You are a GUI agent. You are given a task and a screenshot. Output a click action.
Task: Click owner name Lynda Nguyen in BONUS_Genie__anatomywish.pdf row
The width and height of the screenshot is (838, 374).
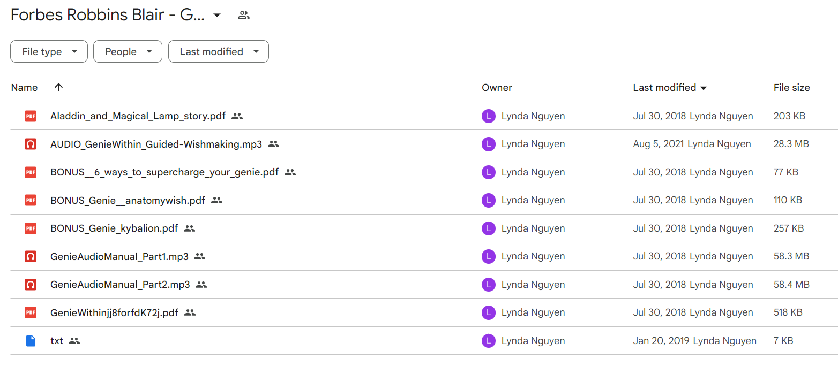tap(533, 200)
